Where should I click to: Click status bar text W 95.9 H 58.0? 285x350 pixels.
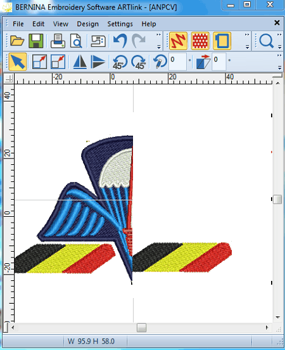[x=91, y=341]
